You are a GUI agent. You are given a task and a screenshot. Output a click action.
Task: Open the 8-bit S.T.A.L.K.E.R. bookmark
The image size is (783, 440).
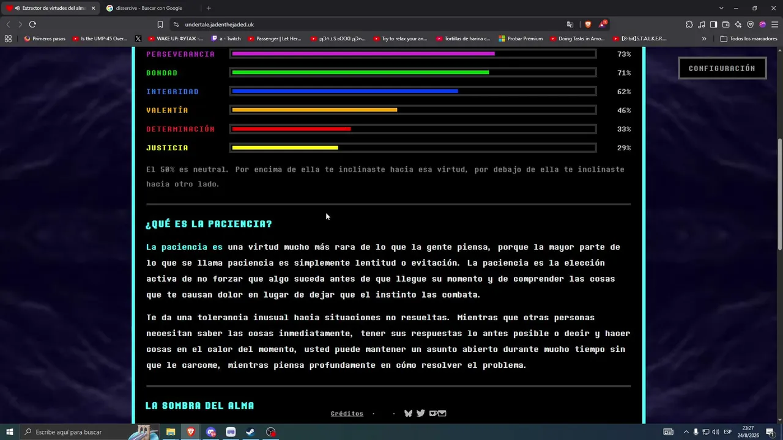(639, 38)
